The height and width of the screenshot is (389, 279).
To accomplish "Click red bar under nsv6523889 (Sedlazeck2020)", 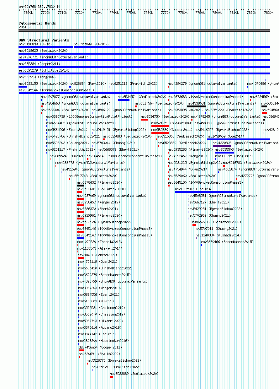I will [111, 377].
